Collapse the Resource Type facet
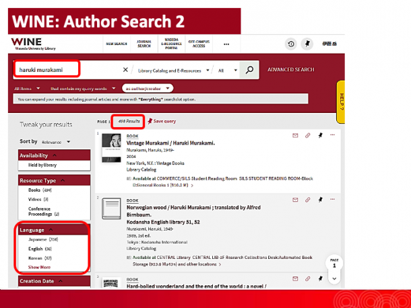Screen dimensions: 411x308 coord(55,180)
